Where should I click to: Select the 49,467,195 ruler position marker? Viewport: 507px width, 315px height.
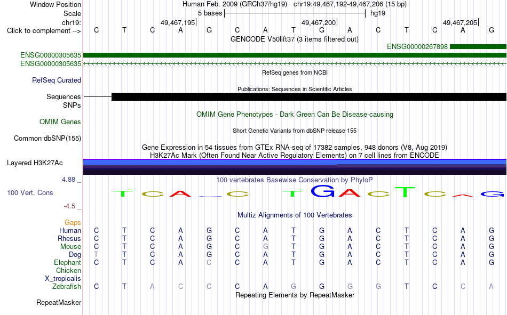(178, 22)
